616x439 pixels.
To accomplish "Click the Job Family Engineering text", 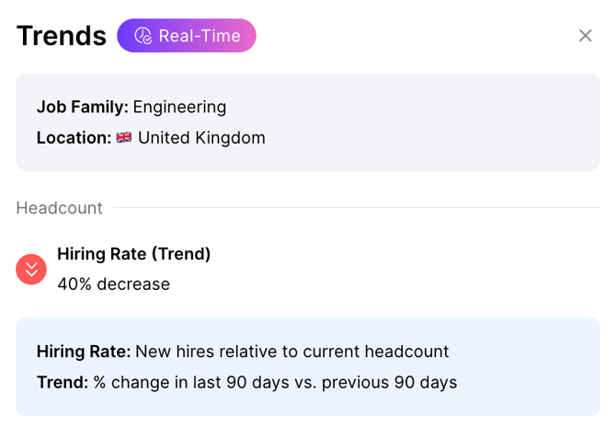I will [131, 107].
